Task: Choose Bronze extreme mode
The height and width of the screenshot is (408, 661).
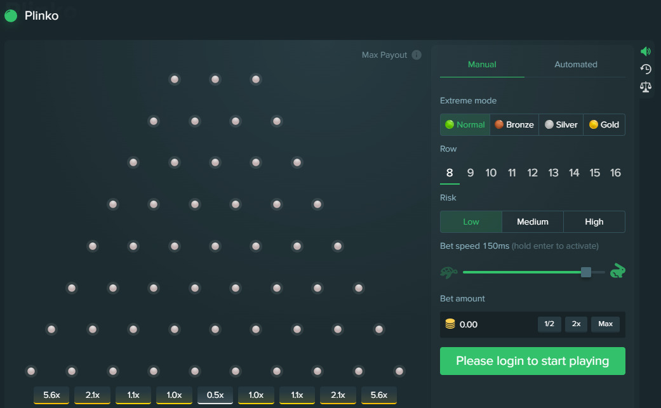Action: point(514,125)
